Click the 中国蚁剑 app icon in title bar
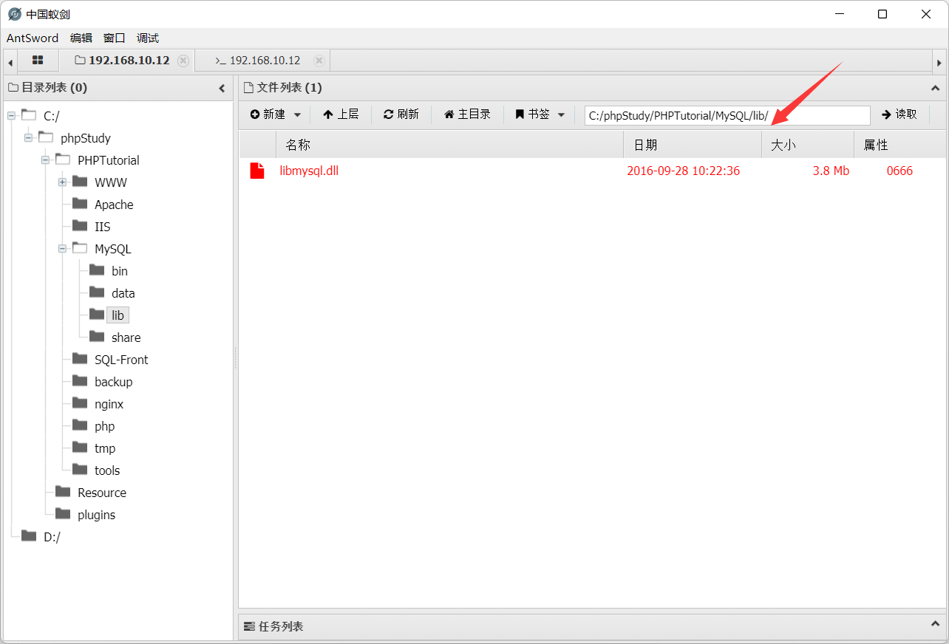The image size is (949, 644). click(x=14, y=14)
